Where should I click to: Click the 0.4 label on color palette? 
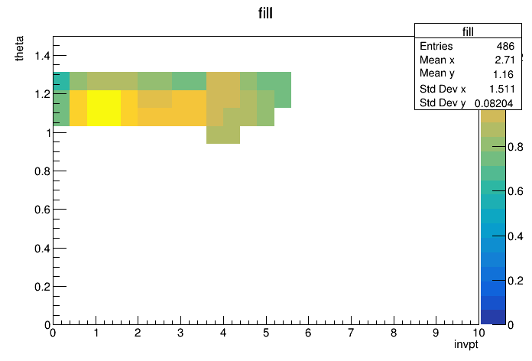click(515, 236)
